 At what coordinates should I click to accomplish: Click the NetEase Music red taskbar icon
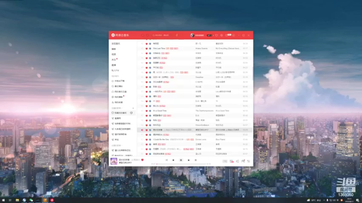pos(52,200)
